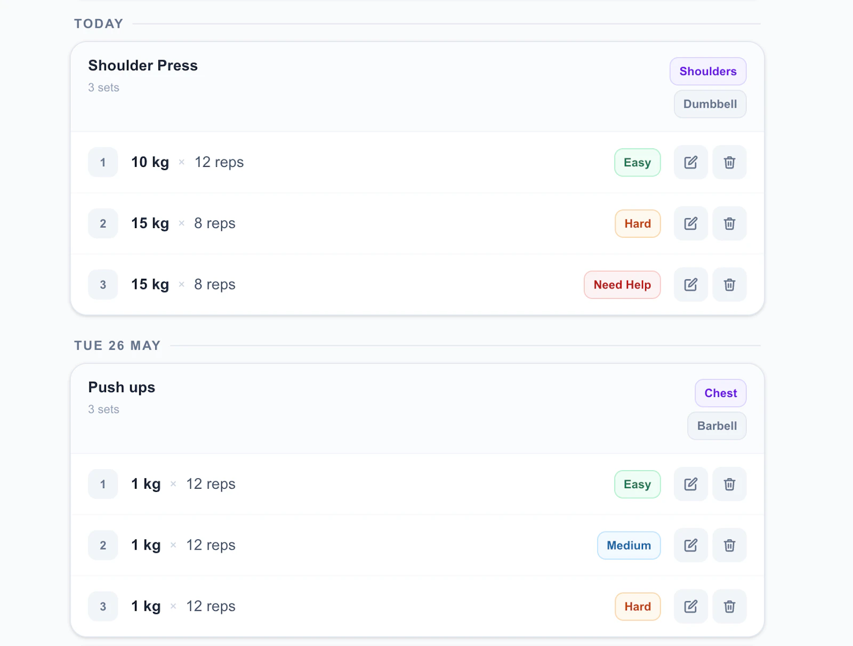Delete Shoulder Press set 1 (10 kg)

729,162
